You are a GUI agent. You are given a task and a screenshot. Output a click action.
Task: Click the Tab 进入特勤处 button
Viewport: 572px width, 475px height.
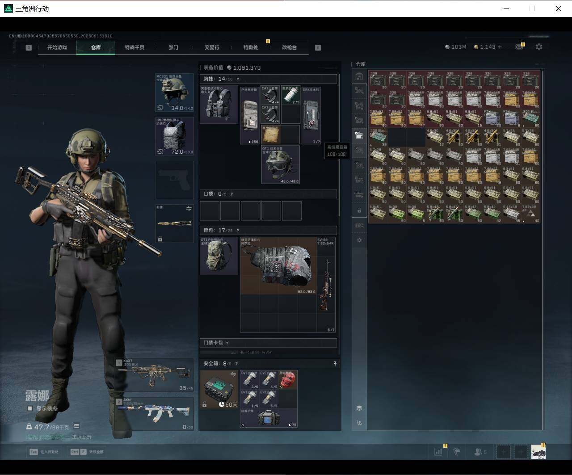[44, 452]
